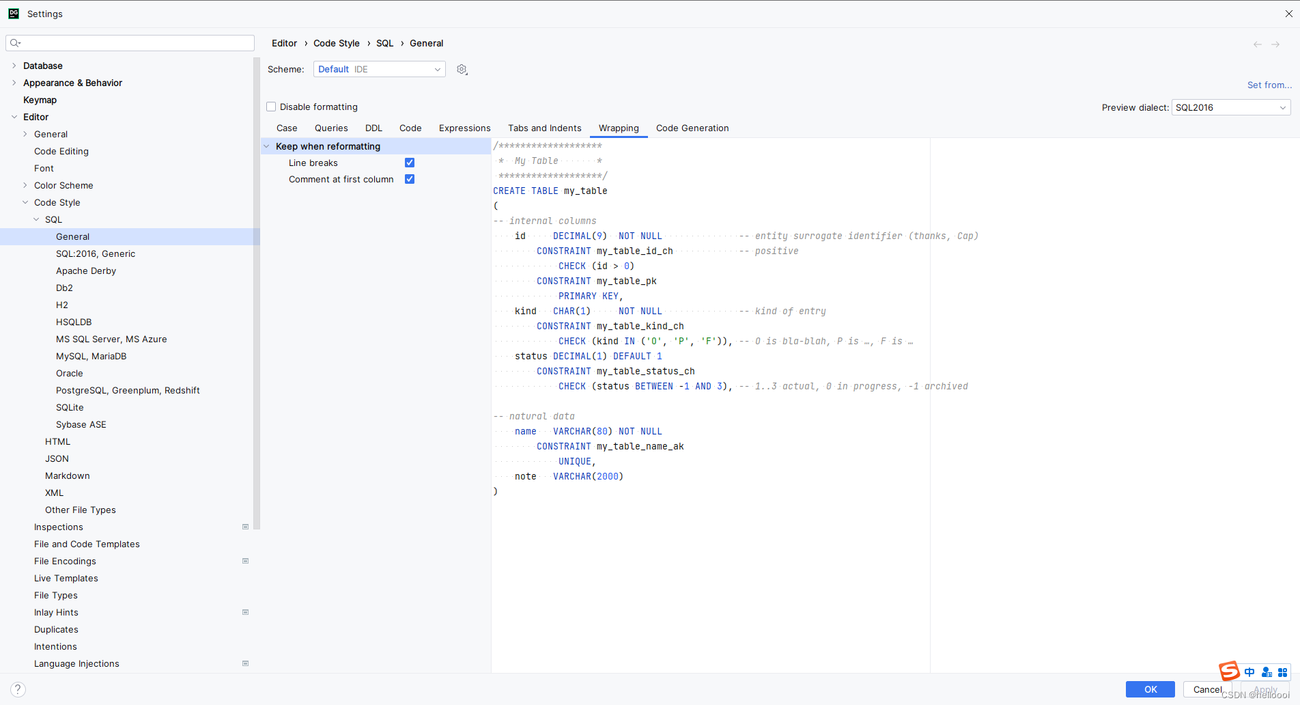This screenshot has width=1300, height=705.
Task: Click the small icon beside Inspections
Action: [x=245, y=527]
